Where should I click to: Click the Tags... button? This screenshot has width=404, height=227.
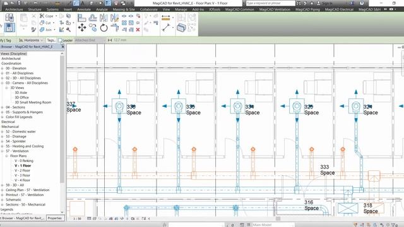point(51,40)
